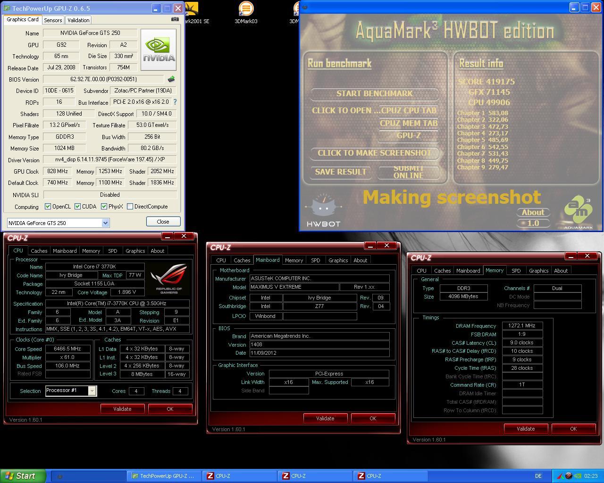Click SAVE RESULT in AquaMark
Image resolution: width=604 pixels, height=483 pixels.
(x=341, y=172)
